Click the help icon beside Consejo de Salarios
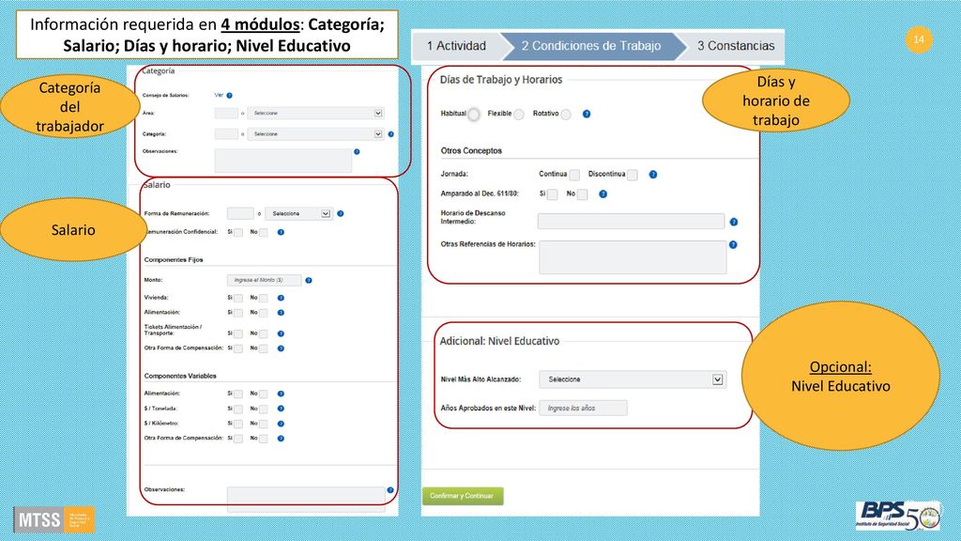 pos(229,96)
